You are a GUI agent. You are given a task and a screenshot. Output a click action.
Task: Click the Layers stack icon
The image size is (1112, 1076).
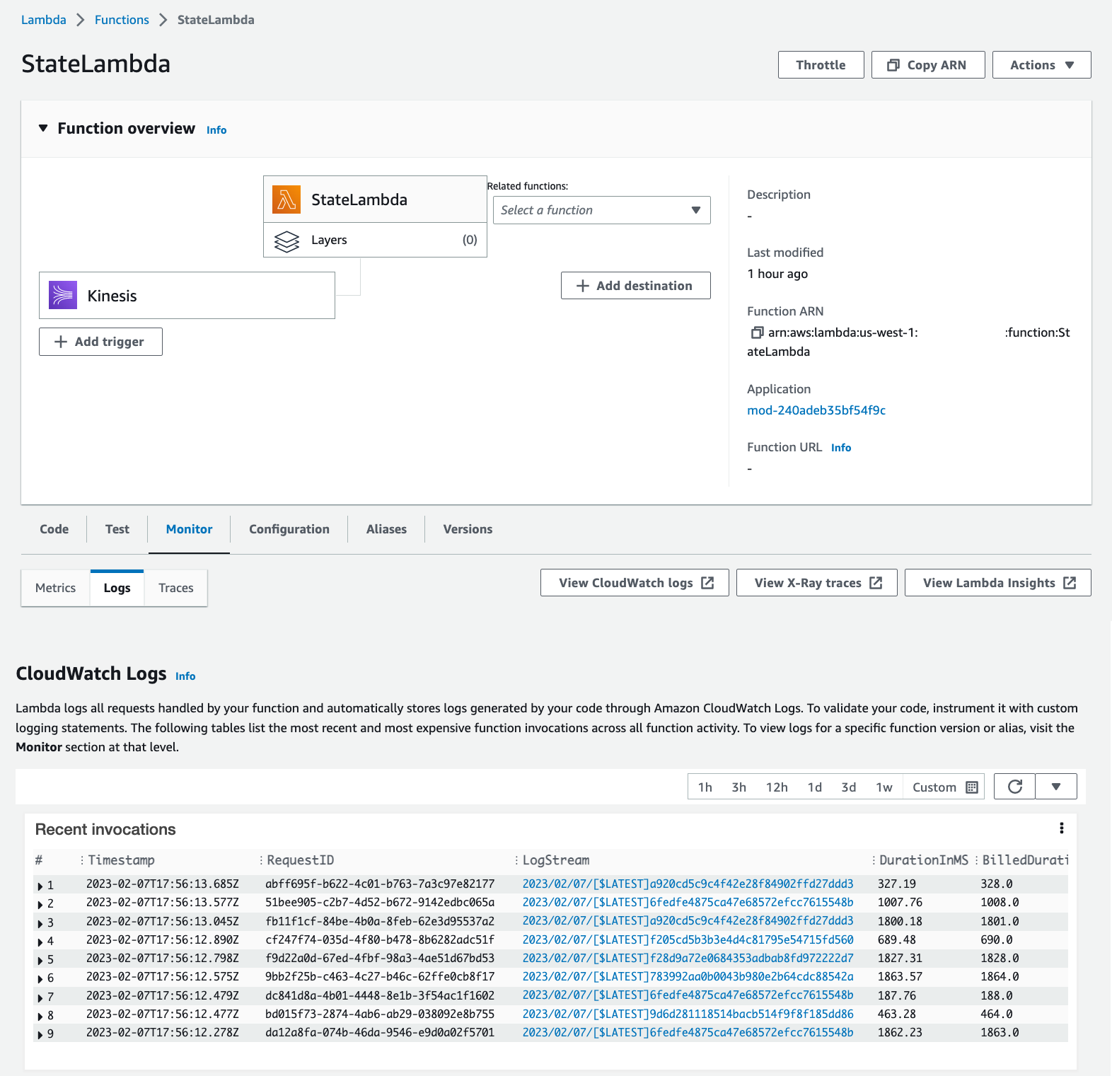point(287,241)
